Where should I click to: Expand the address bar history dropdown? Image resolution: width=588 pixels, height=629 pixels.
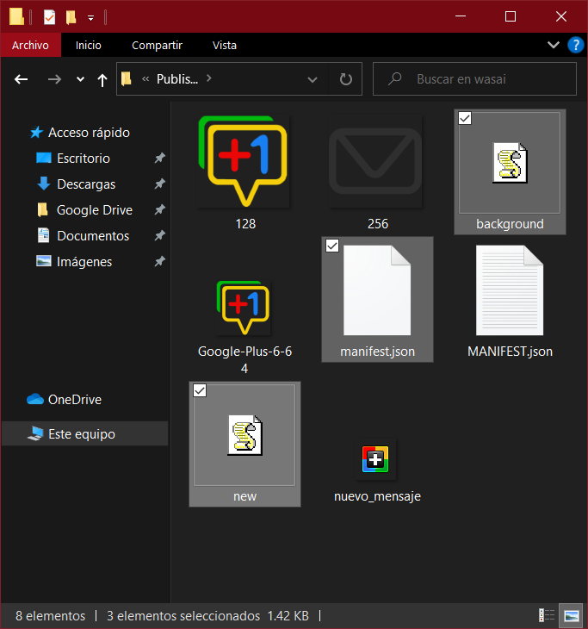313,79
